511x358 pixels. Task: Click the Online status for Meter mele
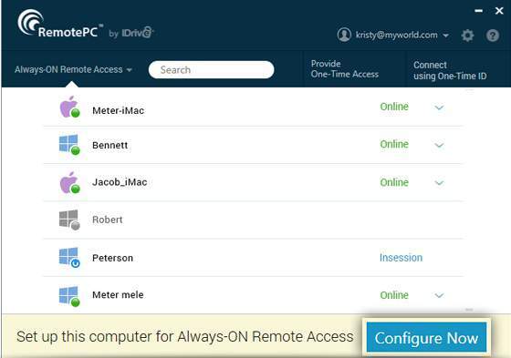click(394, 295)
